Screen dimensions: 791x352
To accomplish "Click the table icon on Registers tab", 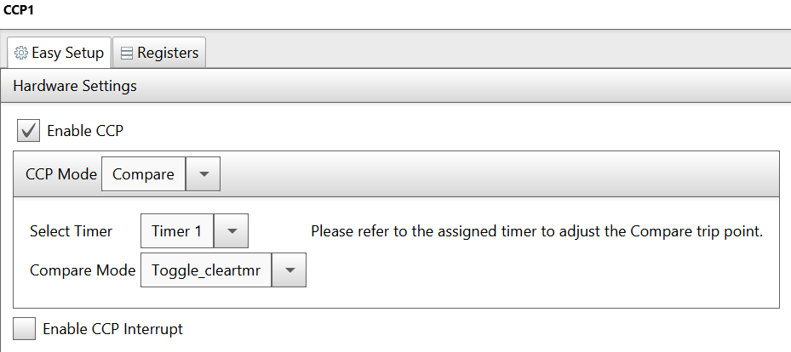I will coord(127,53).
